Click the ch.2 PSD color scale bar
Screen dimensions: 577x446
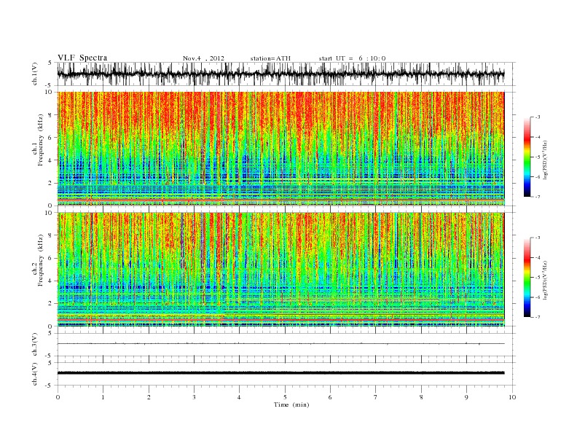[x=527, y=277]
